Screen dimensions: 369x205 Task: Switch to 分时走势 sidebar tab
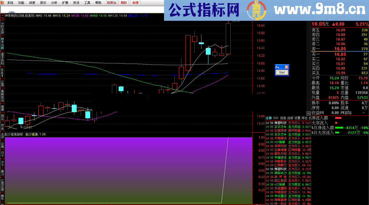[x=2, y=28]
